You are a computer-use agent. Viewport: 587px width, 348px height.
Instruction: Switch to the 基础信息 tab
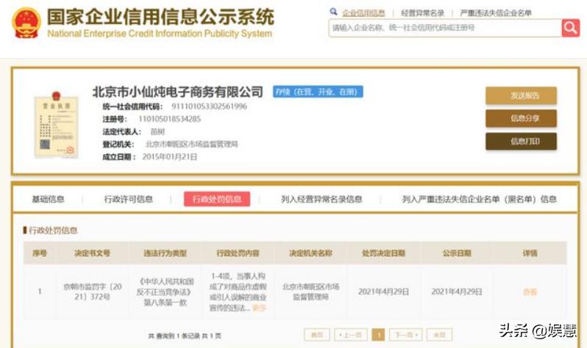click(48, 199)
